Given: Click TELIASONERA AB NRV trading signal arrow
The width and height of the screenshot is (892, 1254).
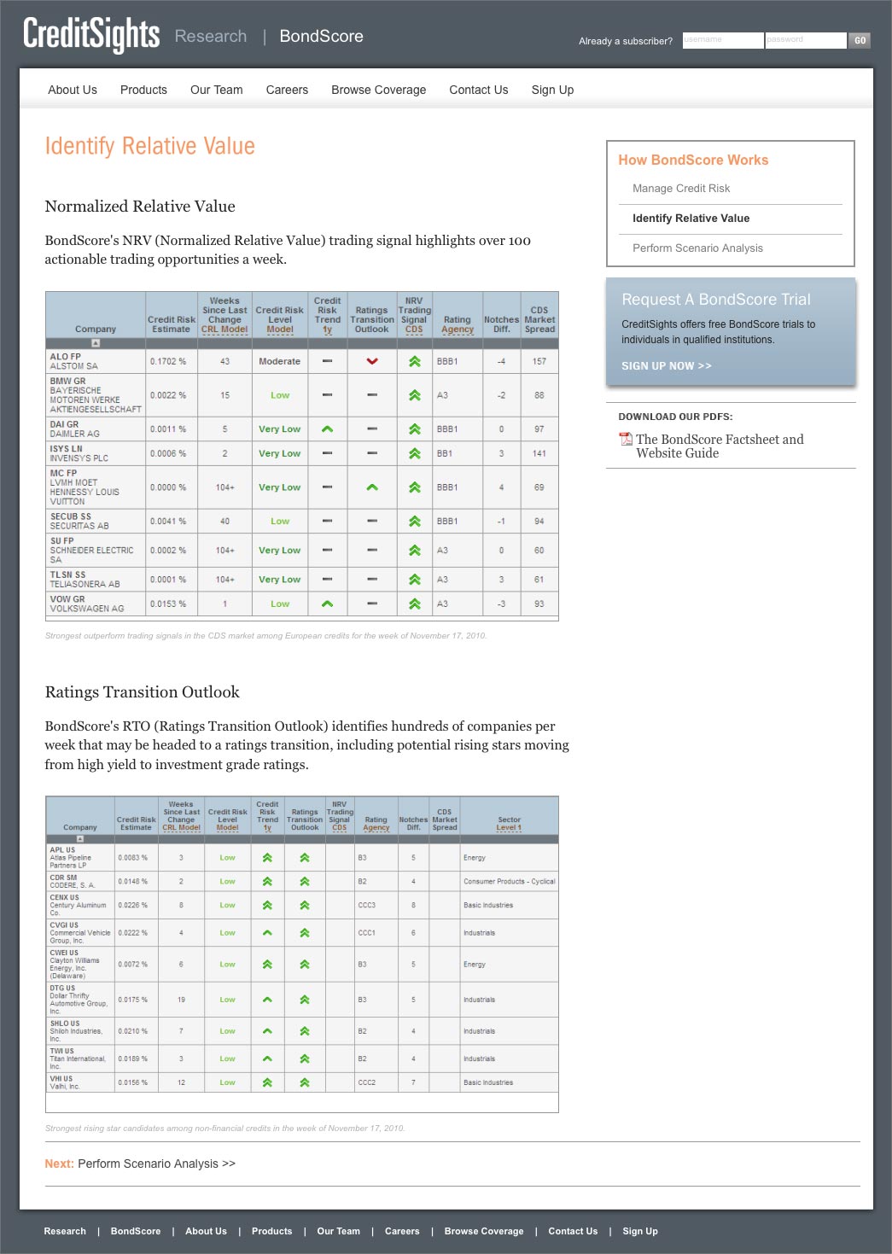Looking at the screenshot, I should pos(414,580).
